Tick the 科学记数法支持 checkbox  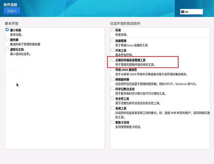[113, 89]
